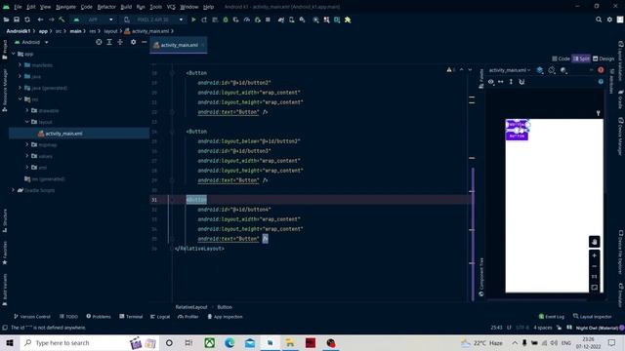Open the Xbox app from the taskbar
The height and width of the screenshot is (351, 625).
pyautogui.click(x=209, y=342)
